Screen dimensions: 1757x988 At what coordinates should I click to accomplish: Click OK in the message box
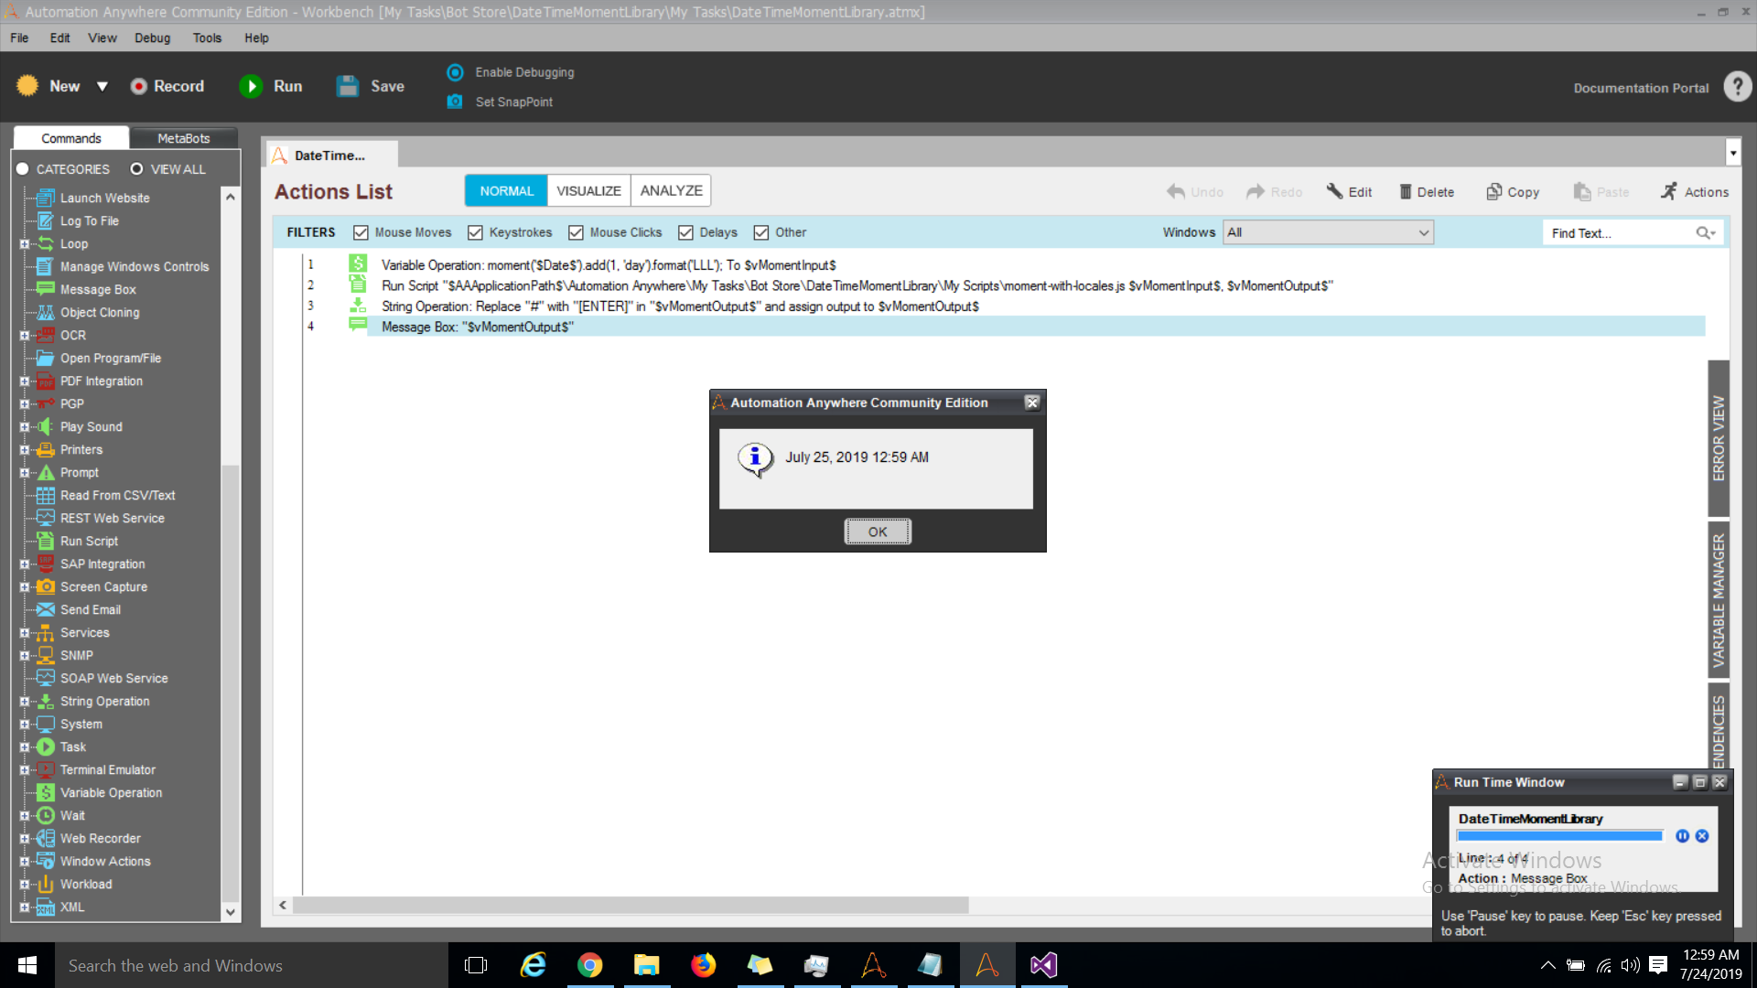point(877,532)
